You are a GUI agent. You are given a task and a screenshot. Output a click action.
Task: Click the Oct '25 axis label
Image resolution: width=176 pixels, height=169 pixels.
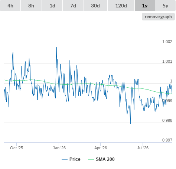point(16,148)
